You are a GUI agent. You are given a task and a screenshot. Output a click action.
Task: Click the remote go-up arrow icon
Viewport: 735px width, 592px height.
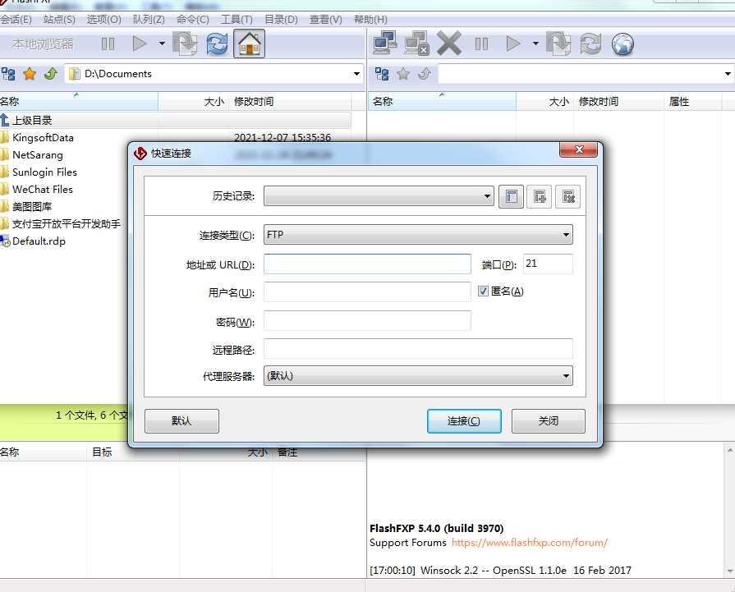click(x=425, y=74)
